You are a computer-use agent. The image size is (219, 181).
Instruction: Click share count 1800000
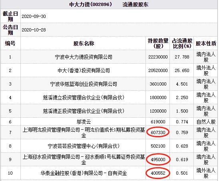158,97
